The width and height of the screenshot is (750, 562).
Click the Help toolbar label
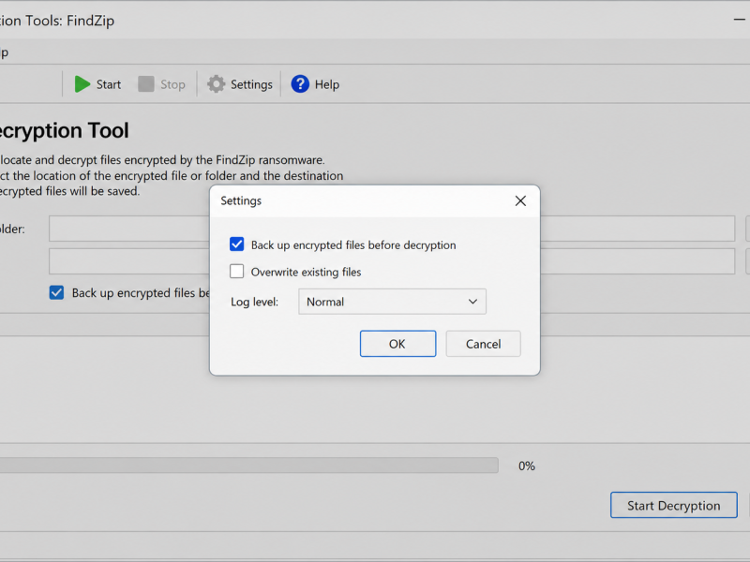[327, 84]
